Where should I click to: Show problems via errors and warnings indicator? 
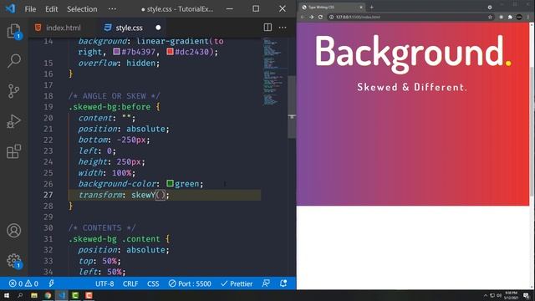pos(23,283)
